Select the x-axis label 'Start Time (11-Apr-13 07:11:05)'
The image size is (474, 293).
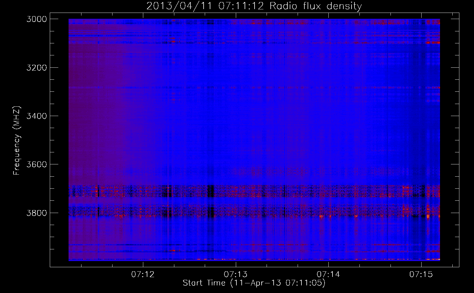[254, 283]
